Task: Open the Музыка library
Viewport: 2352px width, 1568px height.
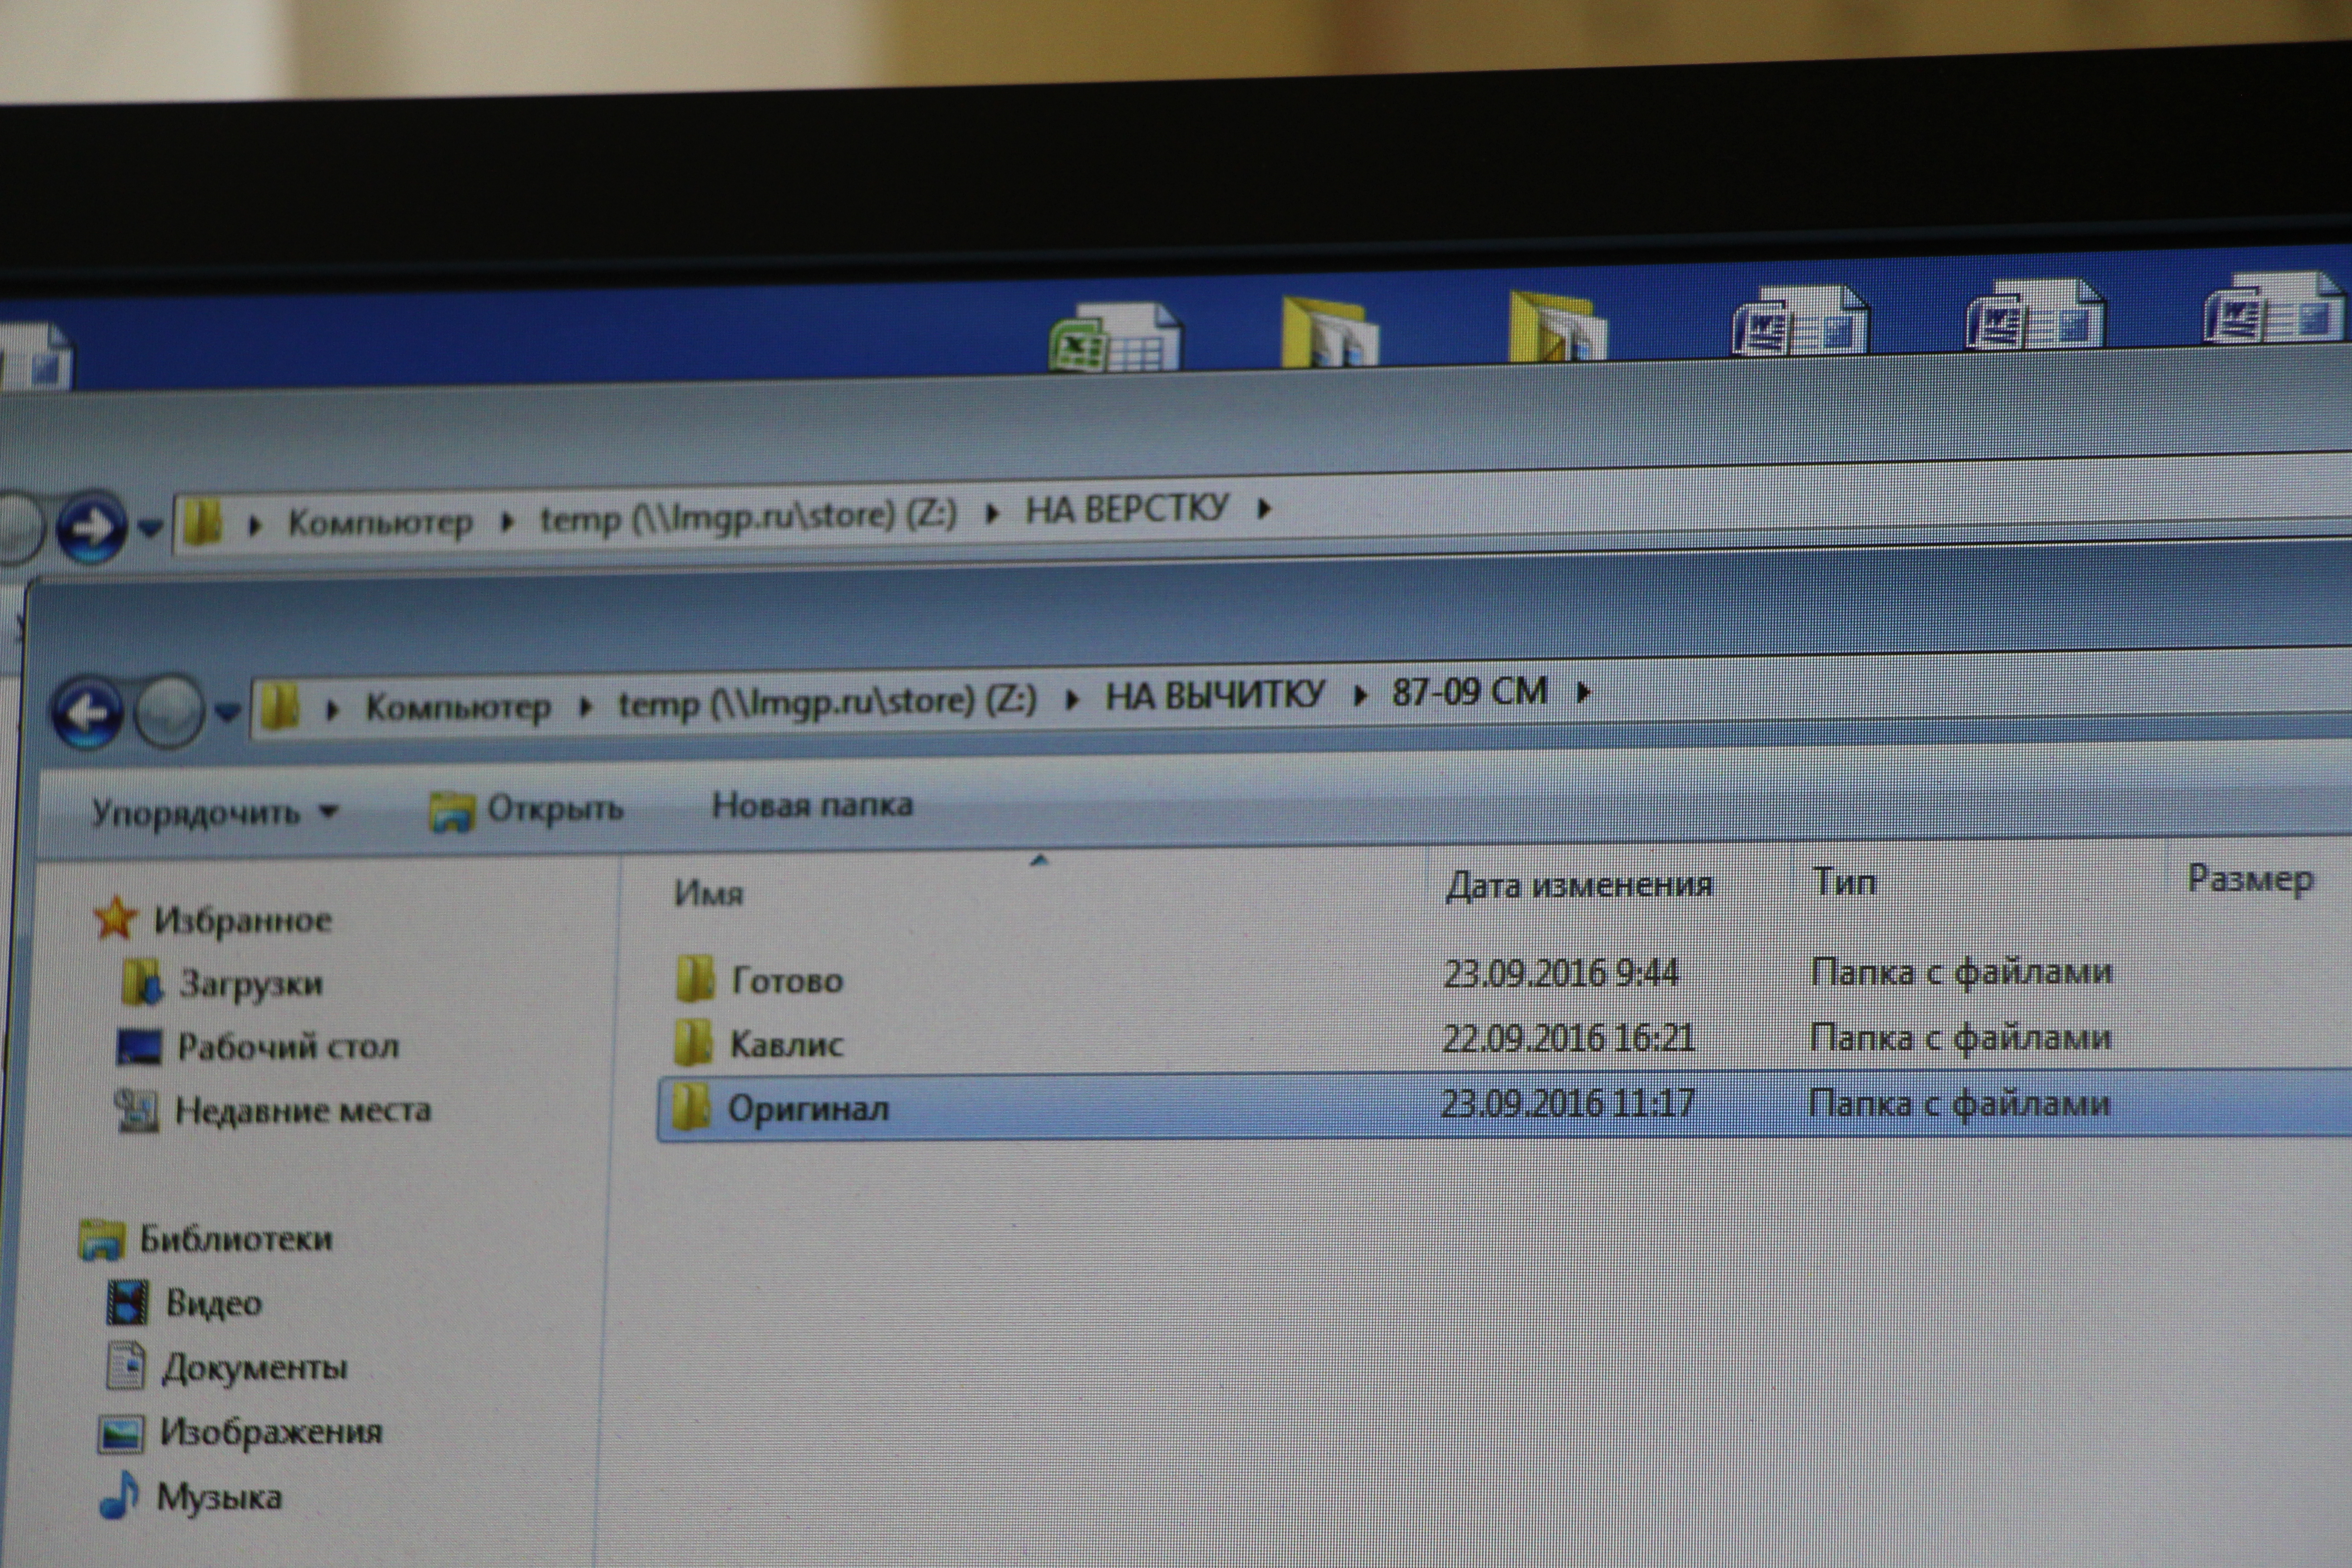Action: (219, 1497)
